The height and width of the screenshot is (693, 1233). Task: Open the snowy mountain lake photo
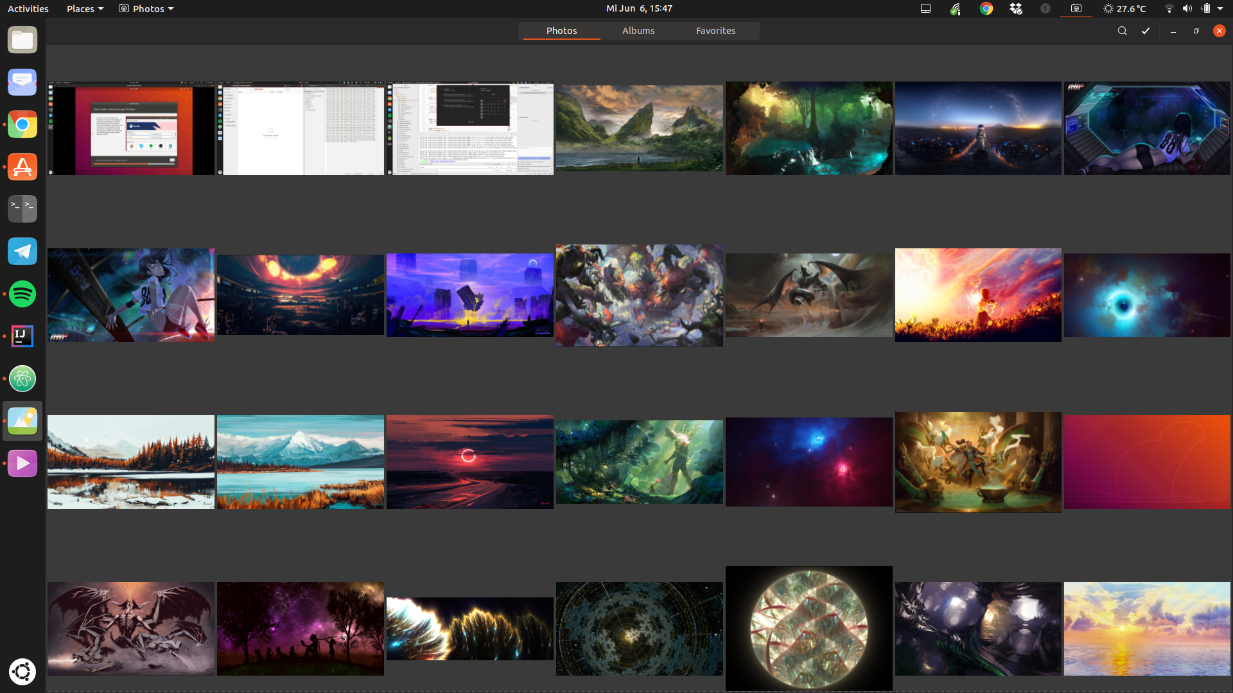(x=300, y=462)
